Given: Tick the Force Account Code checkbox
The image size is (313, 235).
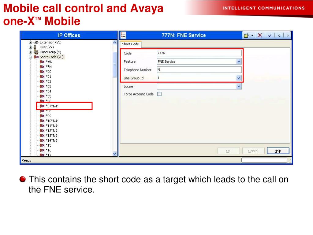Looking at the screenshot, I should point(159,94).
